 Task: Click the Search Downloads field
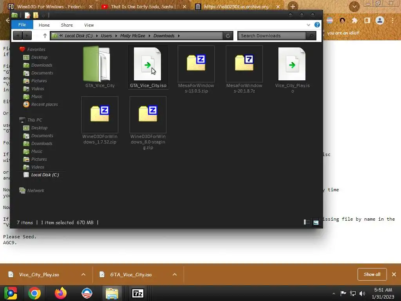272,36
